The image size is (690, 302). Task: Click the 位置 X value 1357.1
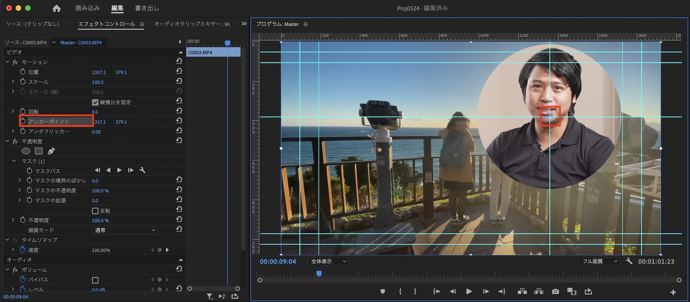[x=99, y=72]
